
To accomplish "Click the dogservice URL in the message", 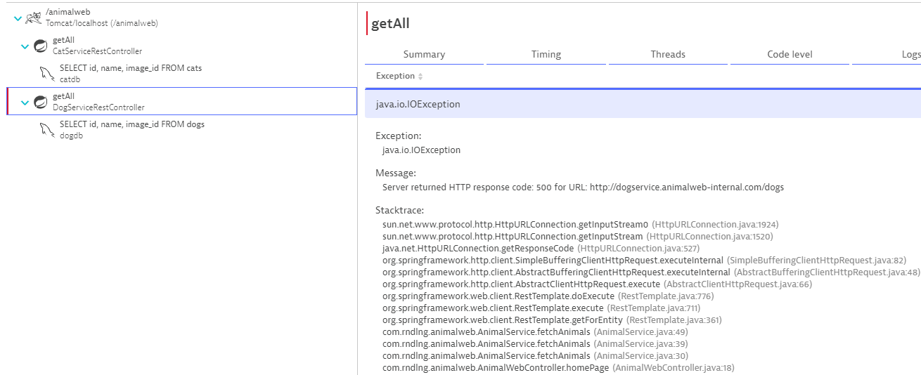I will click(687, 187).
